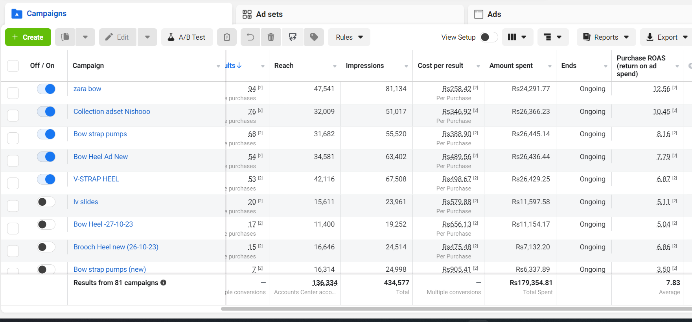Click the green Create button
Viewport: 692px width, 322px height.
click(x=28, y=37)
